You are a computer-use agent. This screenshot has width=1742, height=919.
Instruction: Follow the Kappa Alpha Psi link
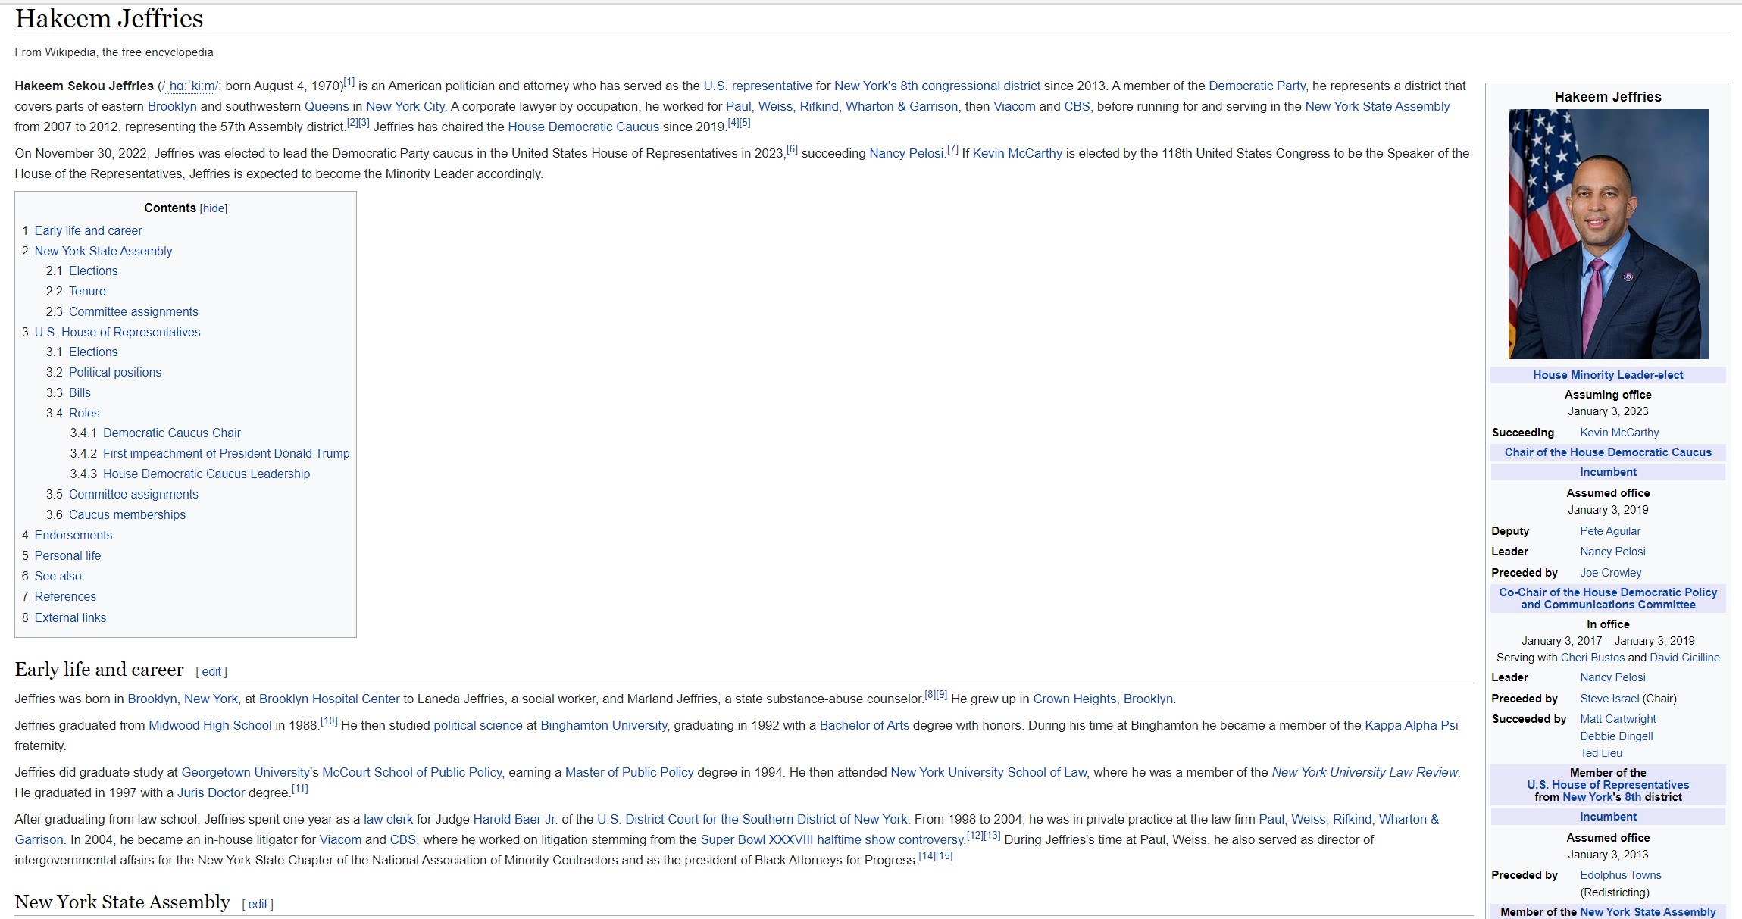1411,725
